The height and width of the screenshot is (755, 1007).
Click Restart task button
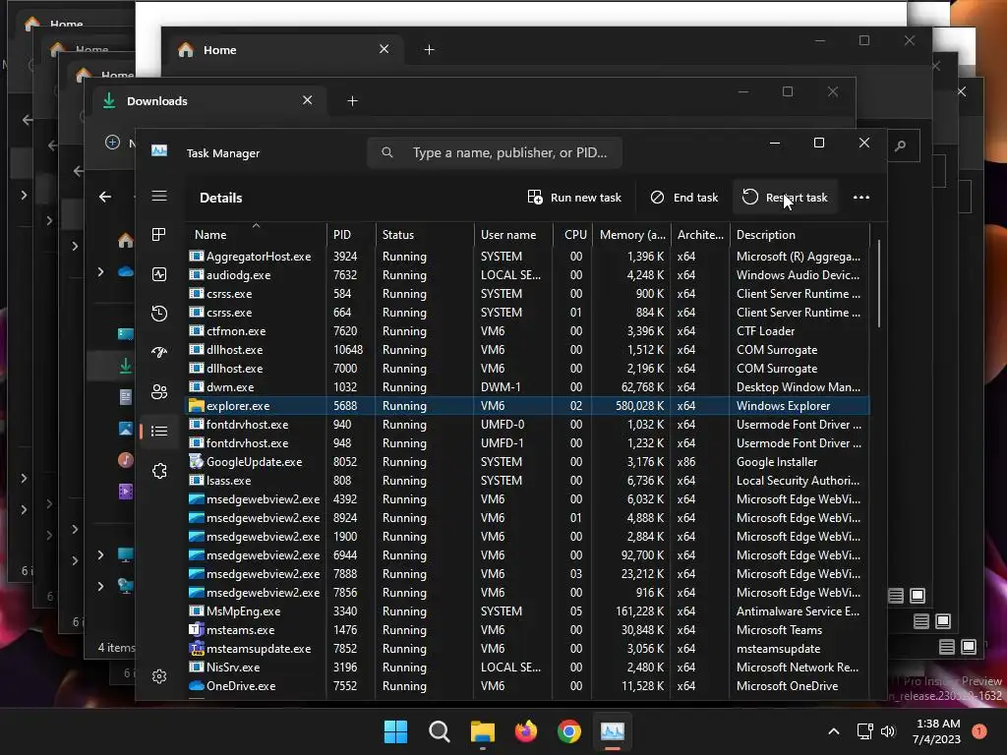point(785,197)
